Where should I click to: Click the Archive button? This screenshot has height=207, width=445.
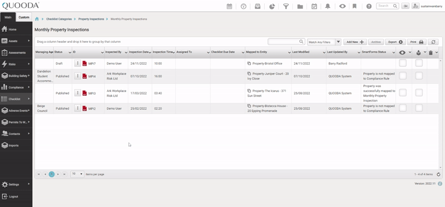click(x=376, y=42)
